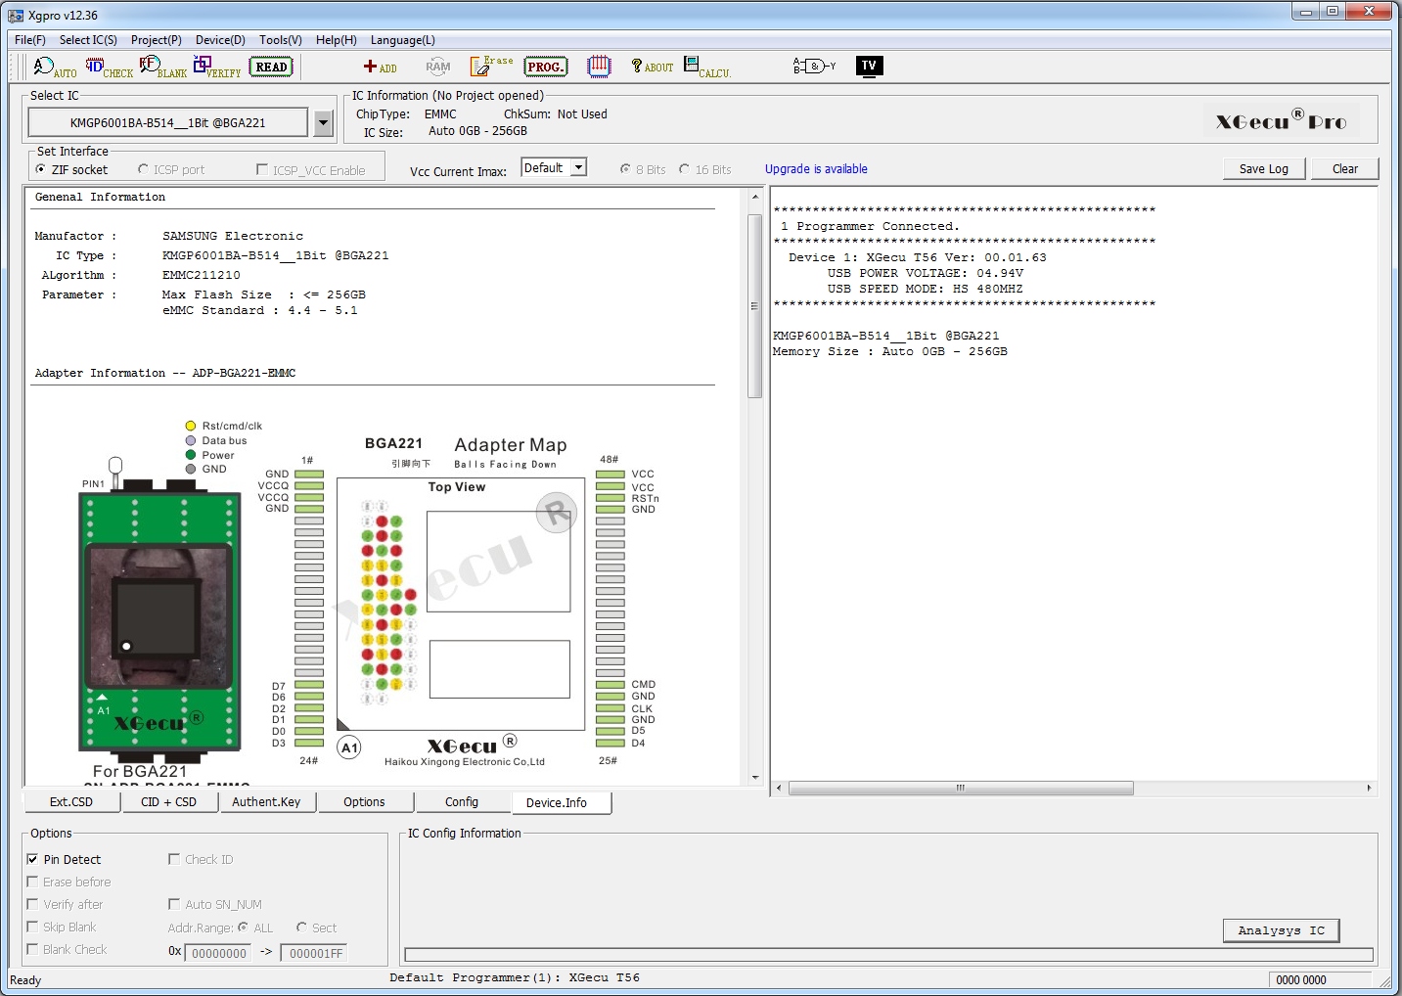Open the Select IC(S) menu
Screen dimensions: 1402x996
coord(88,40)
